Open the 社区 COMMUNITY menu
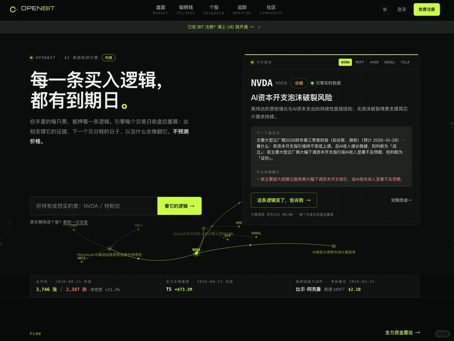Viewport: 454px width, 341px height. point(271,10)
